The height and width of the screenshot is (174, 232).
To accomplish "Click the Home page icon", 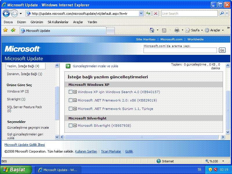I will pos(152,30).
